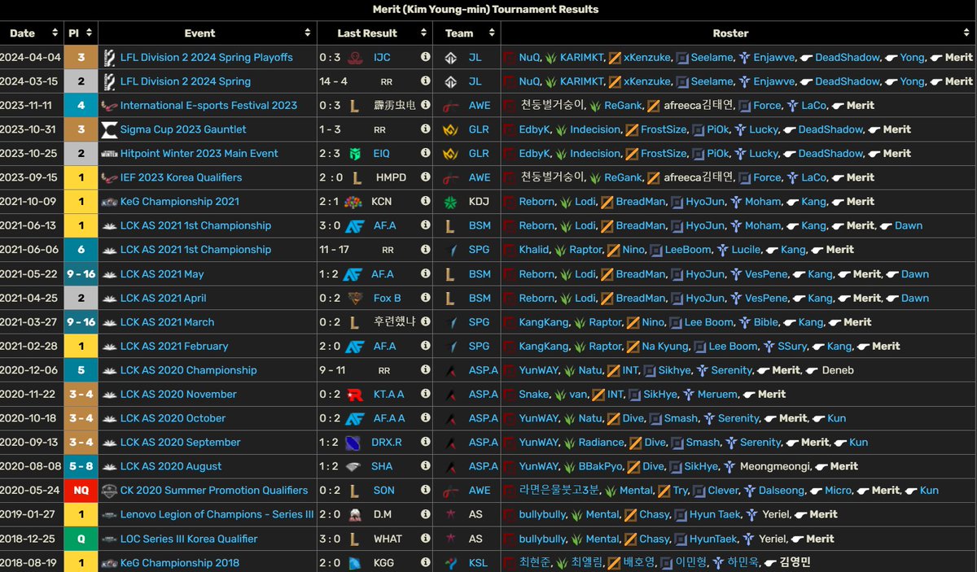Open Sigma Cup 2023 Gauntlet event page
Image resolution: width=977 pixels, height=572 pixels.
[183, 129]
